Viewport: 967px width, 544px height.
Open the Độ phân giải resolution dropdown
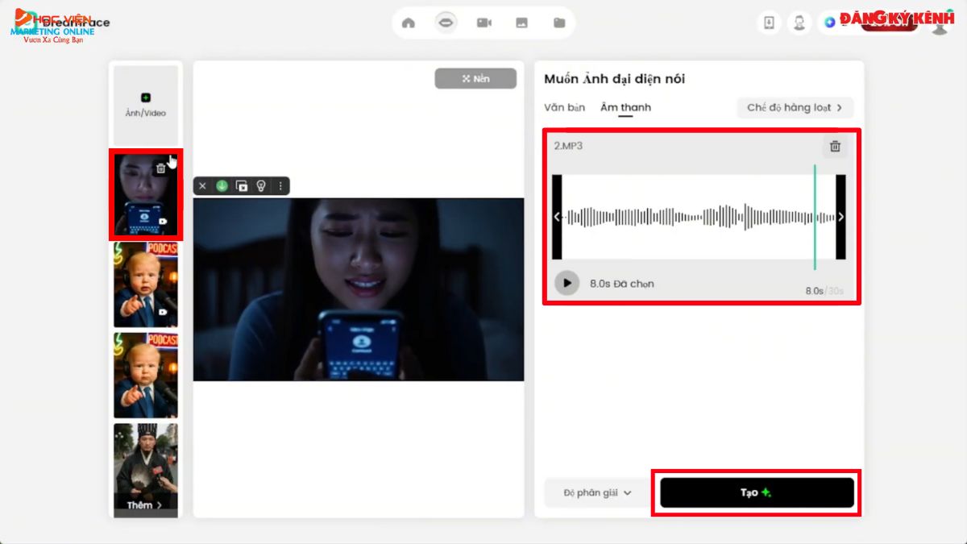[596, 492]
